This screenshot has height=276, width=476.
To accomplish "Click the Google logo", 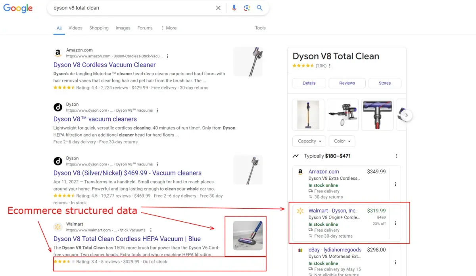I will pos(18,8).
